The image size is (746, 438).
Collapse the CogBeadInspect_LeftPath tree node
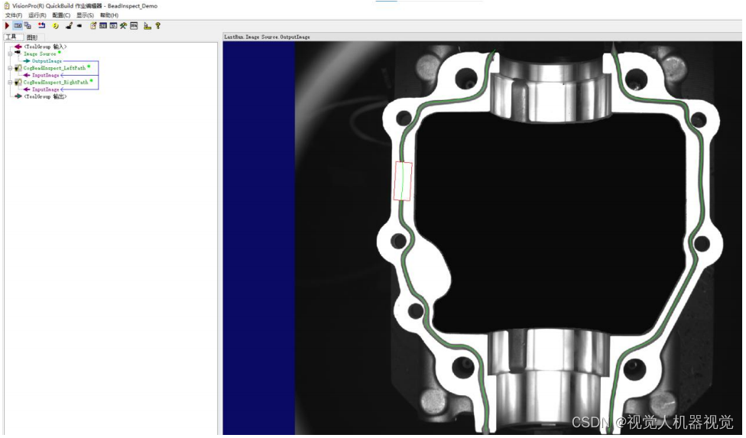click(10, 68)
